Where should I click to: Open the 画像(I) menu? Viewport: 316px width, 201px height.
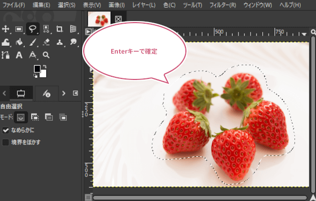coord(117,5)
